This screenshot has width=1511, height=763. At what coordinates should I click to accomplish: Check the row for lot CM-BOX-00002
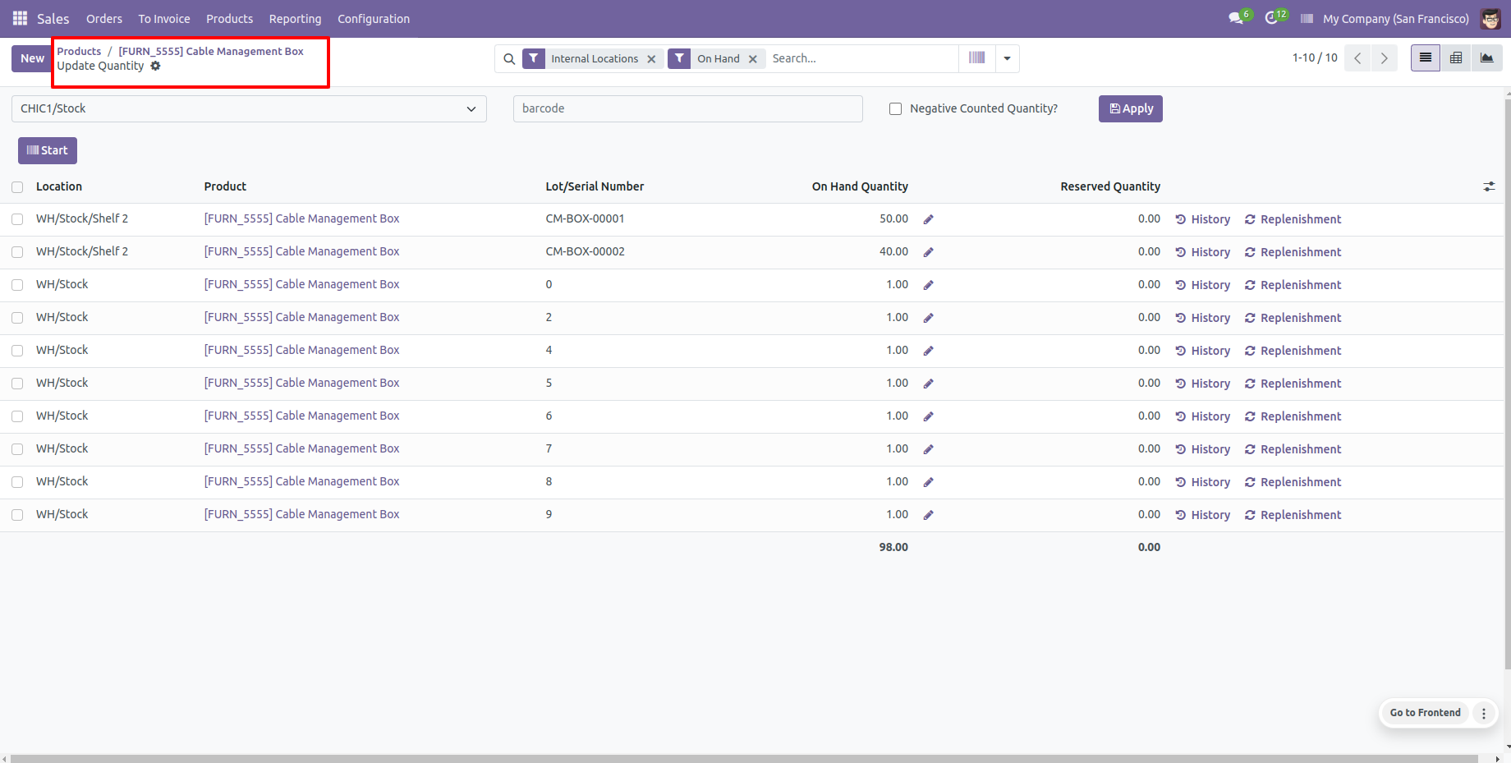pyautogui.click(x=17, y=252)
